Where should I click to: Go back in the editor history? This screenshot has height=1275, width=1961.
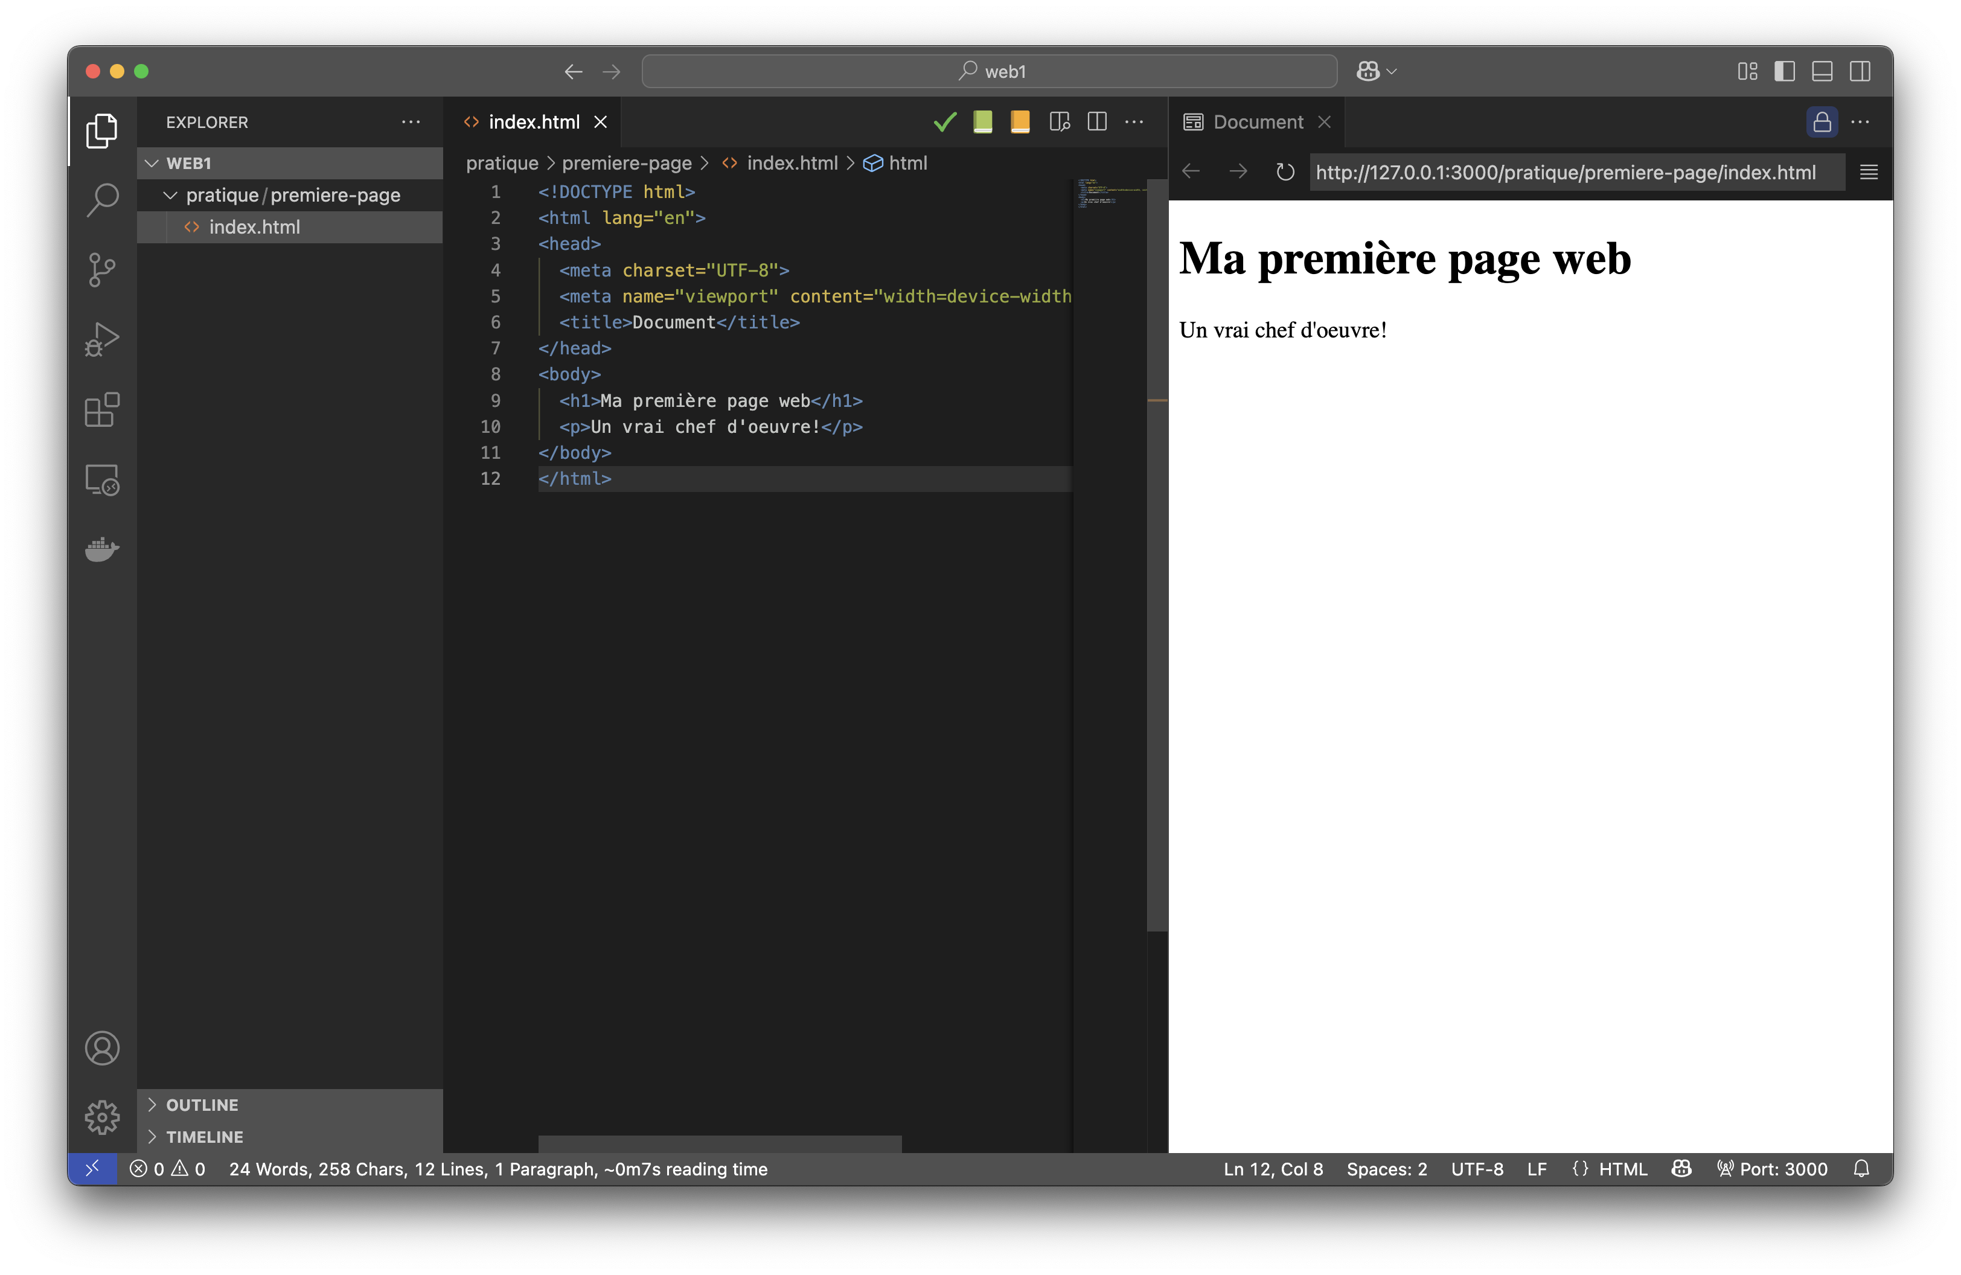coord(574,72)
